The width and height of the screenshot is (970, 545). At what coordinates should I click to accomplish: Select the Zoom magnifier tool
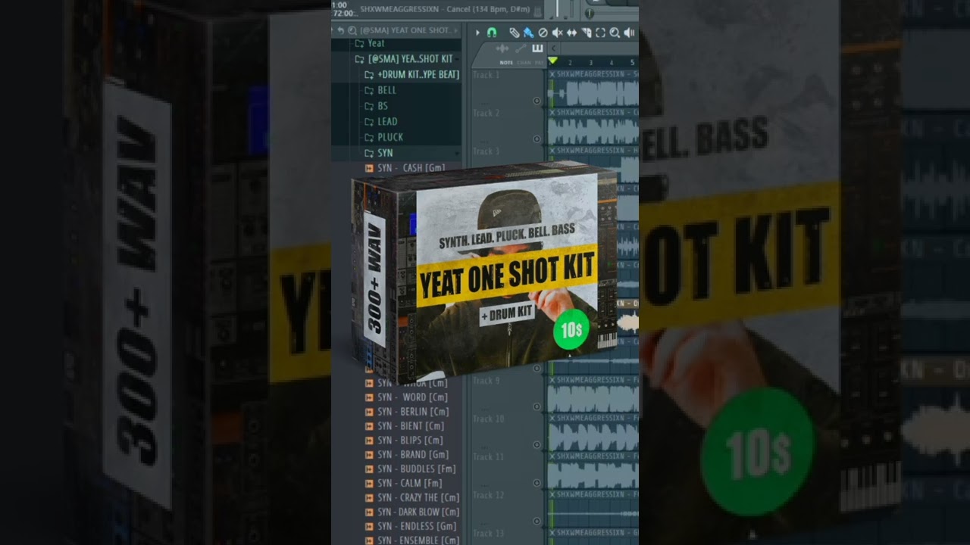pyautogui.click(x=615, y=33)
